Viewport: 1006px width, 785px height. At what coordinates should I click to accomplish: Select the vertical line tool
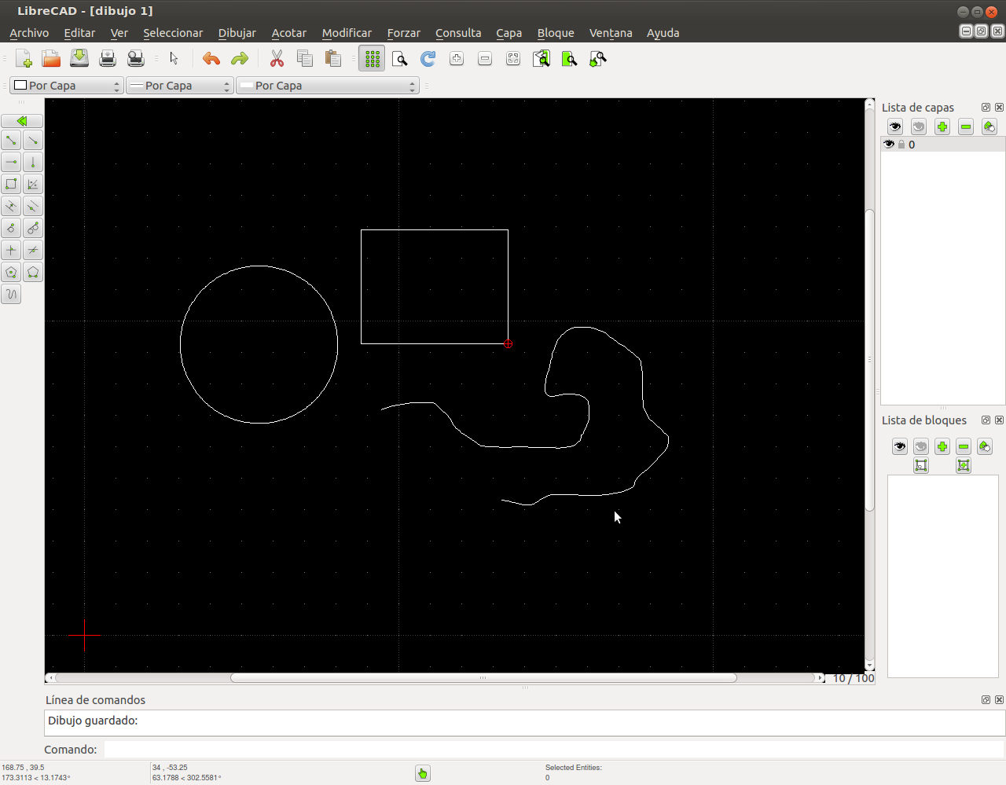point(33,162)
